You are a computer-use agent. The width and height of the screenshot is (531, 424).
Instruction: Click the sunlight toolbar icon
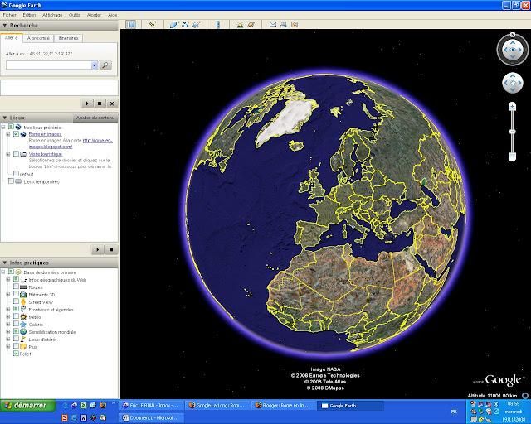[240, 24]
